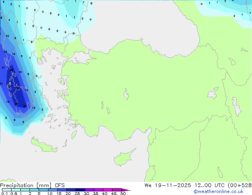The image size is (252, 195).
Task: Click the island of Crete on the map
Action: click(x=44, y=145)
